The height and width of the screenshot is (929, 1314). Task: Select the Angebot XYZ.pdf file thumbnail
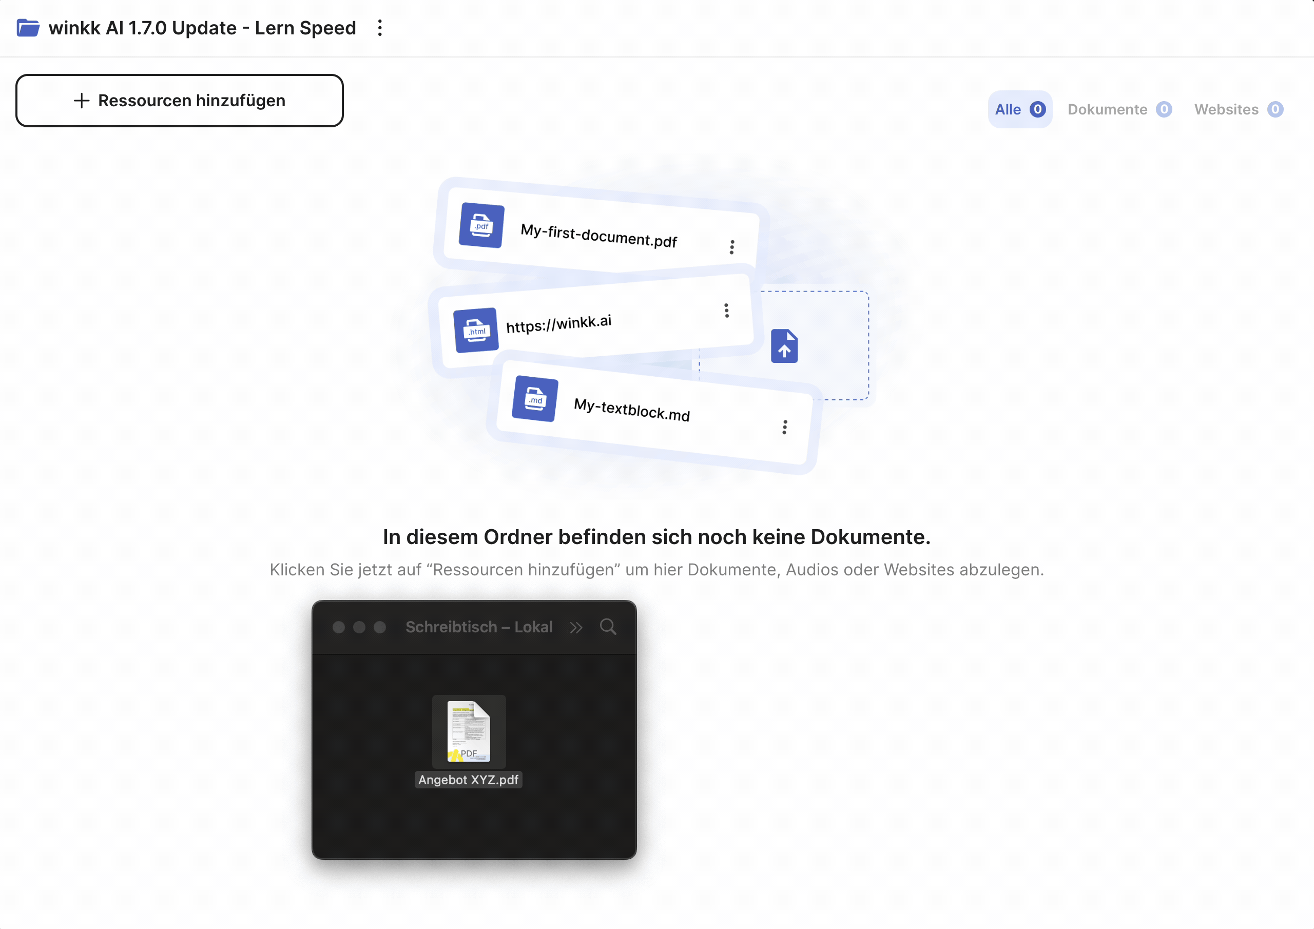(x=469, y=731)
